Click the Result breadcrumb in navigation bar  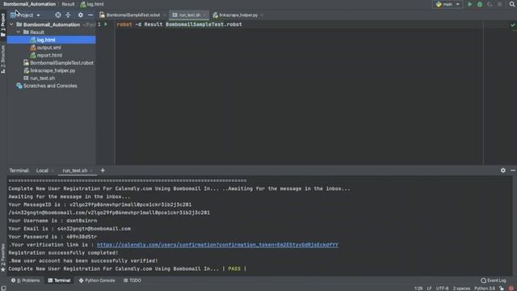click(x=68, y=4)
